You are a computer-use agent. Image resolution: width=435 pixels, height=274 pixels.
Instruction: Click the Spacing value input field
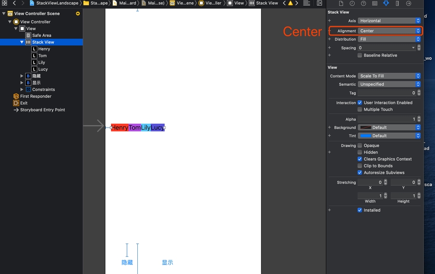pos(384,48)
